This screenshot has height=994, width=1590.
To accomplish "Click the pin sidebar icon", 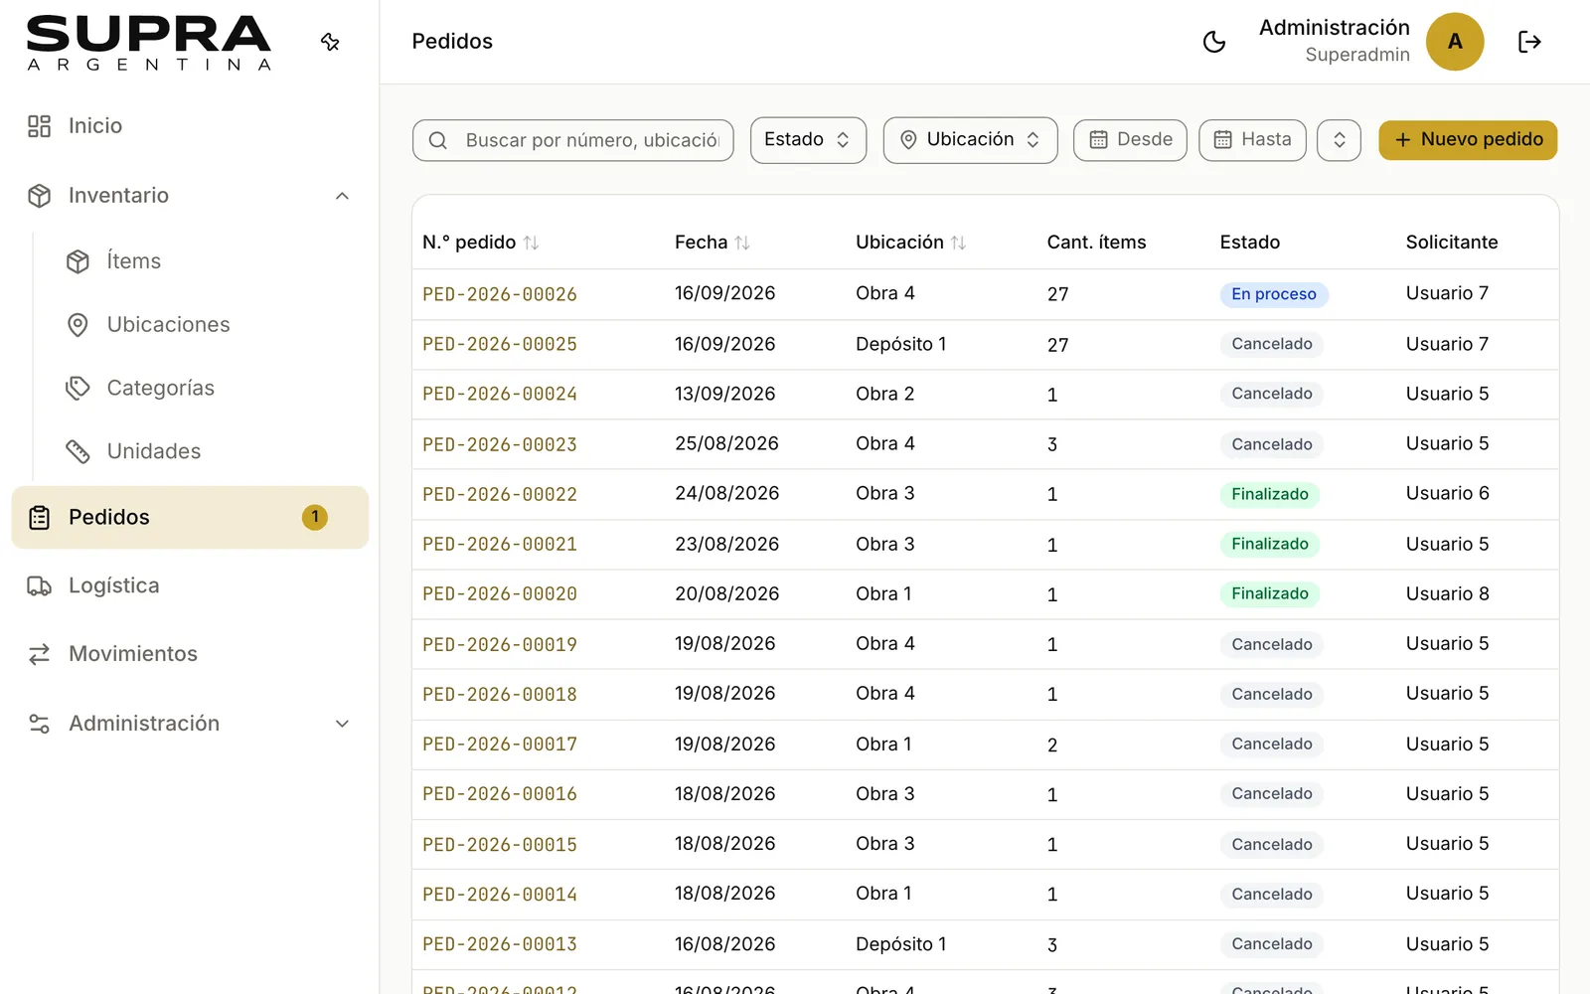I will click(x=331, y=42).
